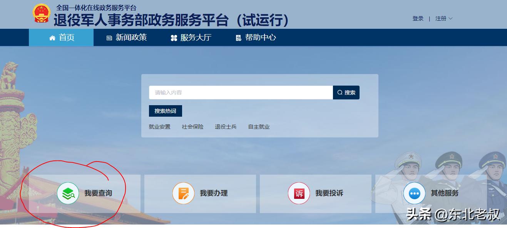
Task: Open the 就业安置 hot search link
Action: pyautogui.click(x=160, y=126)
